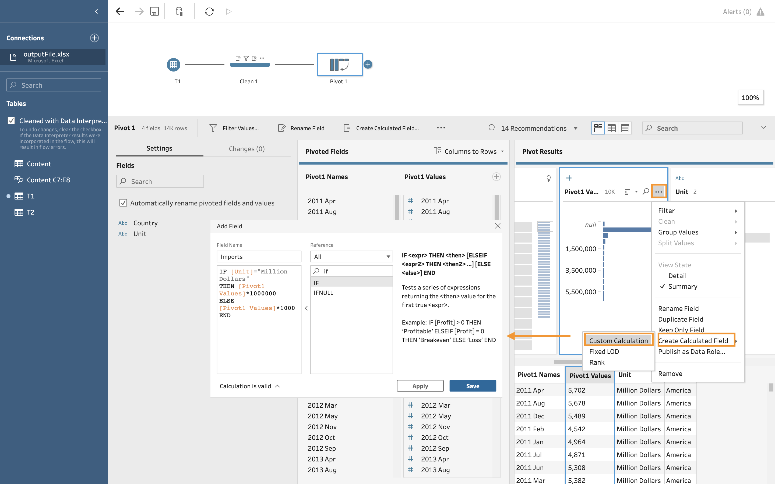Screen dimensions: 775x484
Task: Click the refresh flow icon
Action: click(x=209, y=12)
